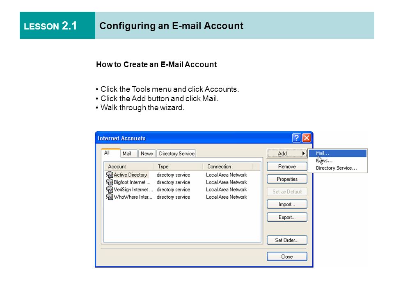Click the Internet Accounts title bar text

pyautogui.click(x=121, y=138)
